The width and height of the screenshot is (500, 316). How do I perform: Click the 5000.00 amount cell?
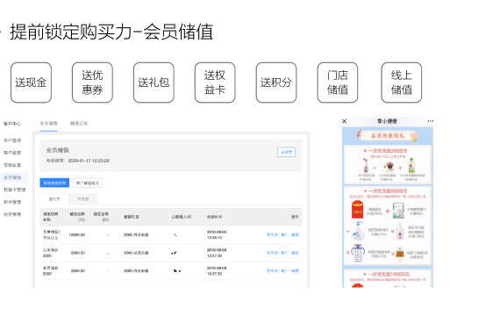pyautogui.click(x=78, y=253)
